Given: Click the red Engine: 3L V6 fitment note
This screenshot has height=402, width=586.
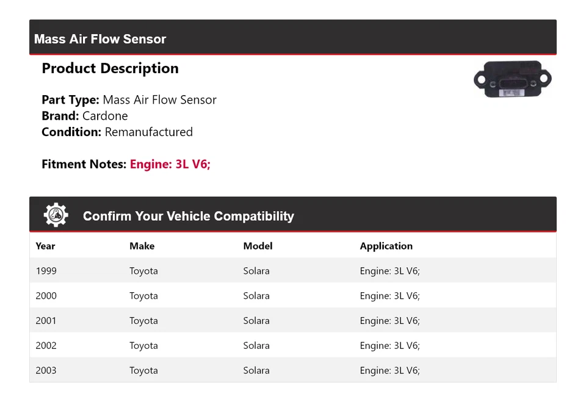Looking at the screenshot, I should click(170, 164).
